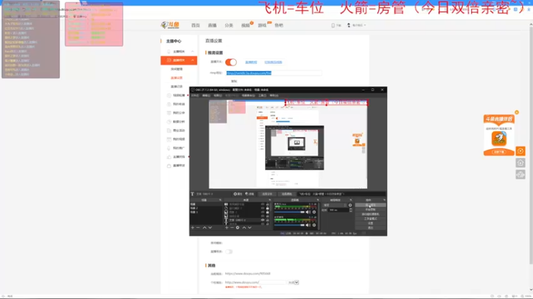533x299 pixels.
Task: Open the user account dropdown in Douyu header
Action: (x=356, y=25)
